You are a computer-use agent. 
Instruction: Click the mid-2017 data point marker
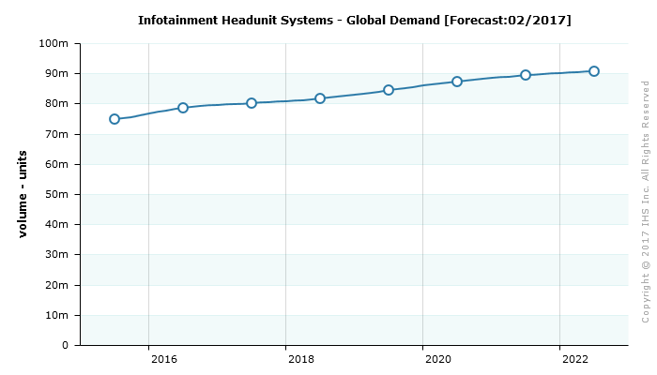(252, 103)
